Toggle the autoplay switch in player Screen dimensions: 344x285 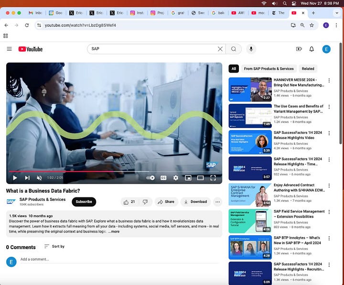pyautogui.click(x=150, y=177)
